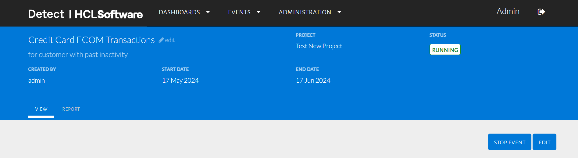Click the admin value under Created By
This screenshot has width=578, height=158.
37,81
